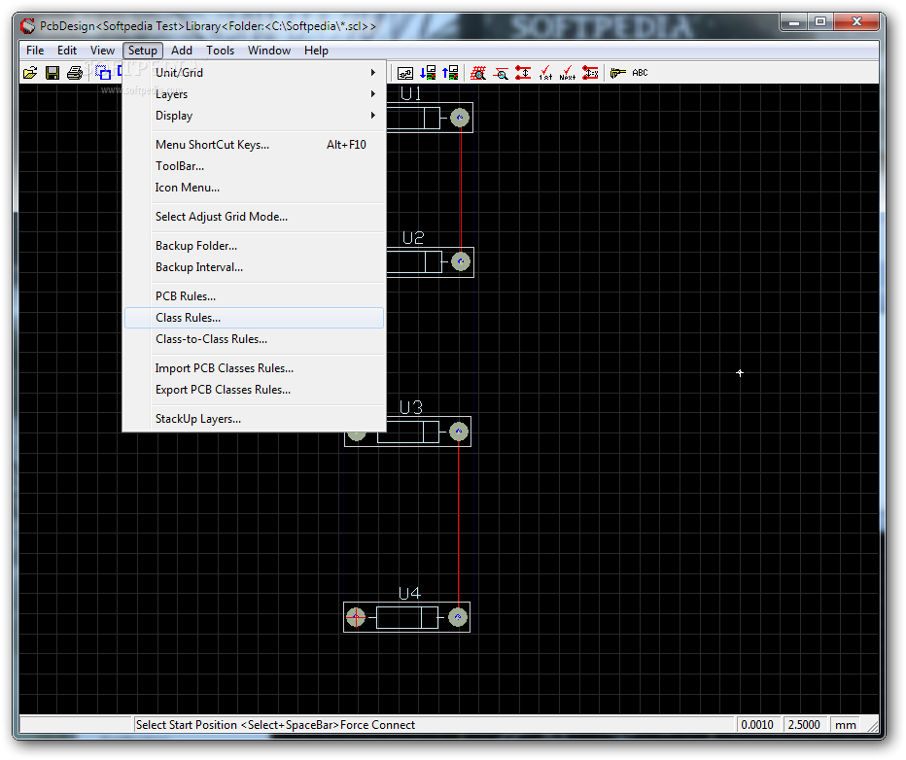
Task: Open PCB Rules... dialog
Action: click(x=255, y=296)
